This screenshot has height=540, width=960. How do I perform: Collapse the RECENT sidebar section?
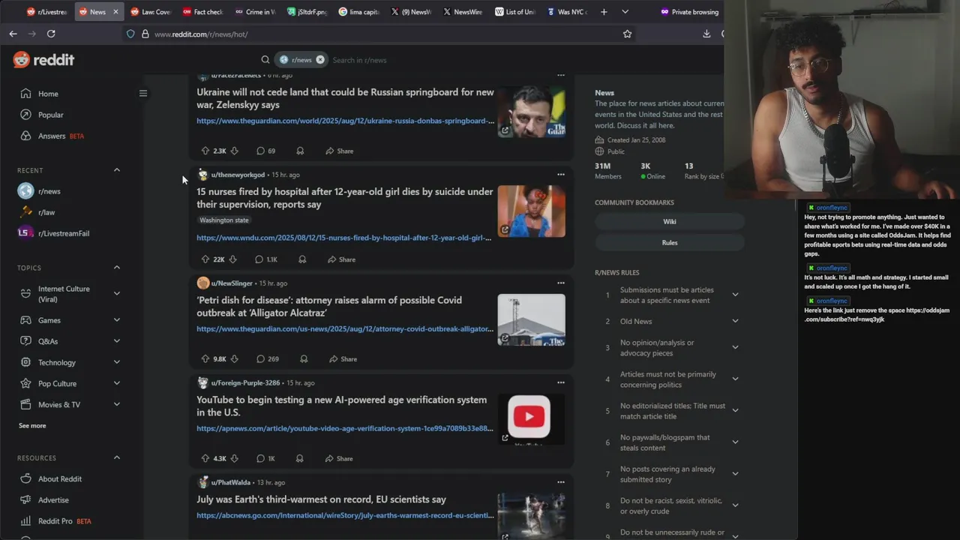coord(117,170)
